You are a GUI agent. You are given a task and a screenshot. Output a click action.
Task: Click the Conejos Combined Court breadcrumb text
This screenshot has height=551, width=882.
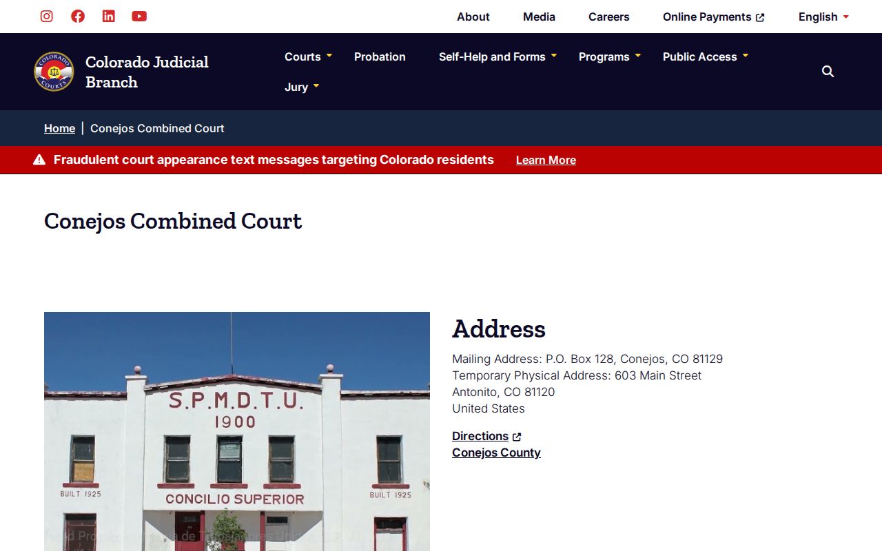click(157, 128)
